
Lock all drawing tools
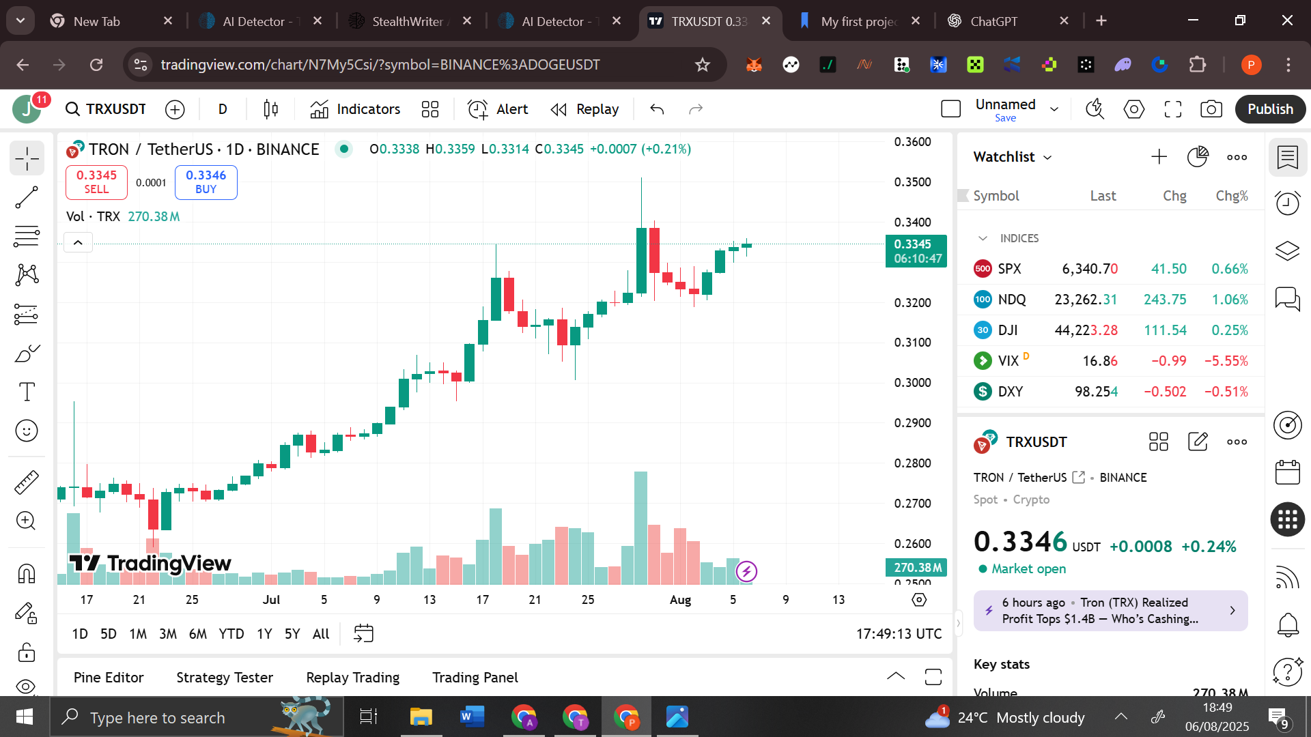[27, 652]
